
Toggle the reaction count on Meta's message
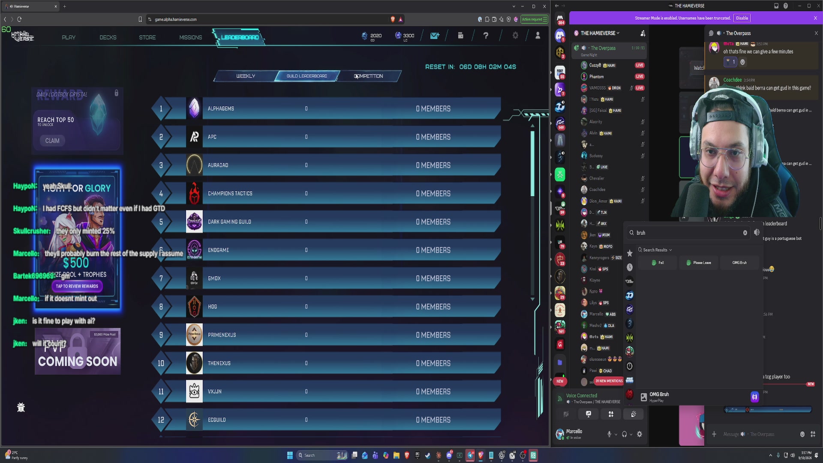click(730, 62)
